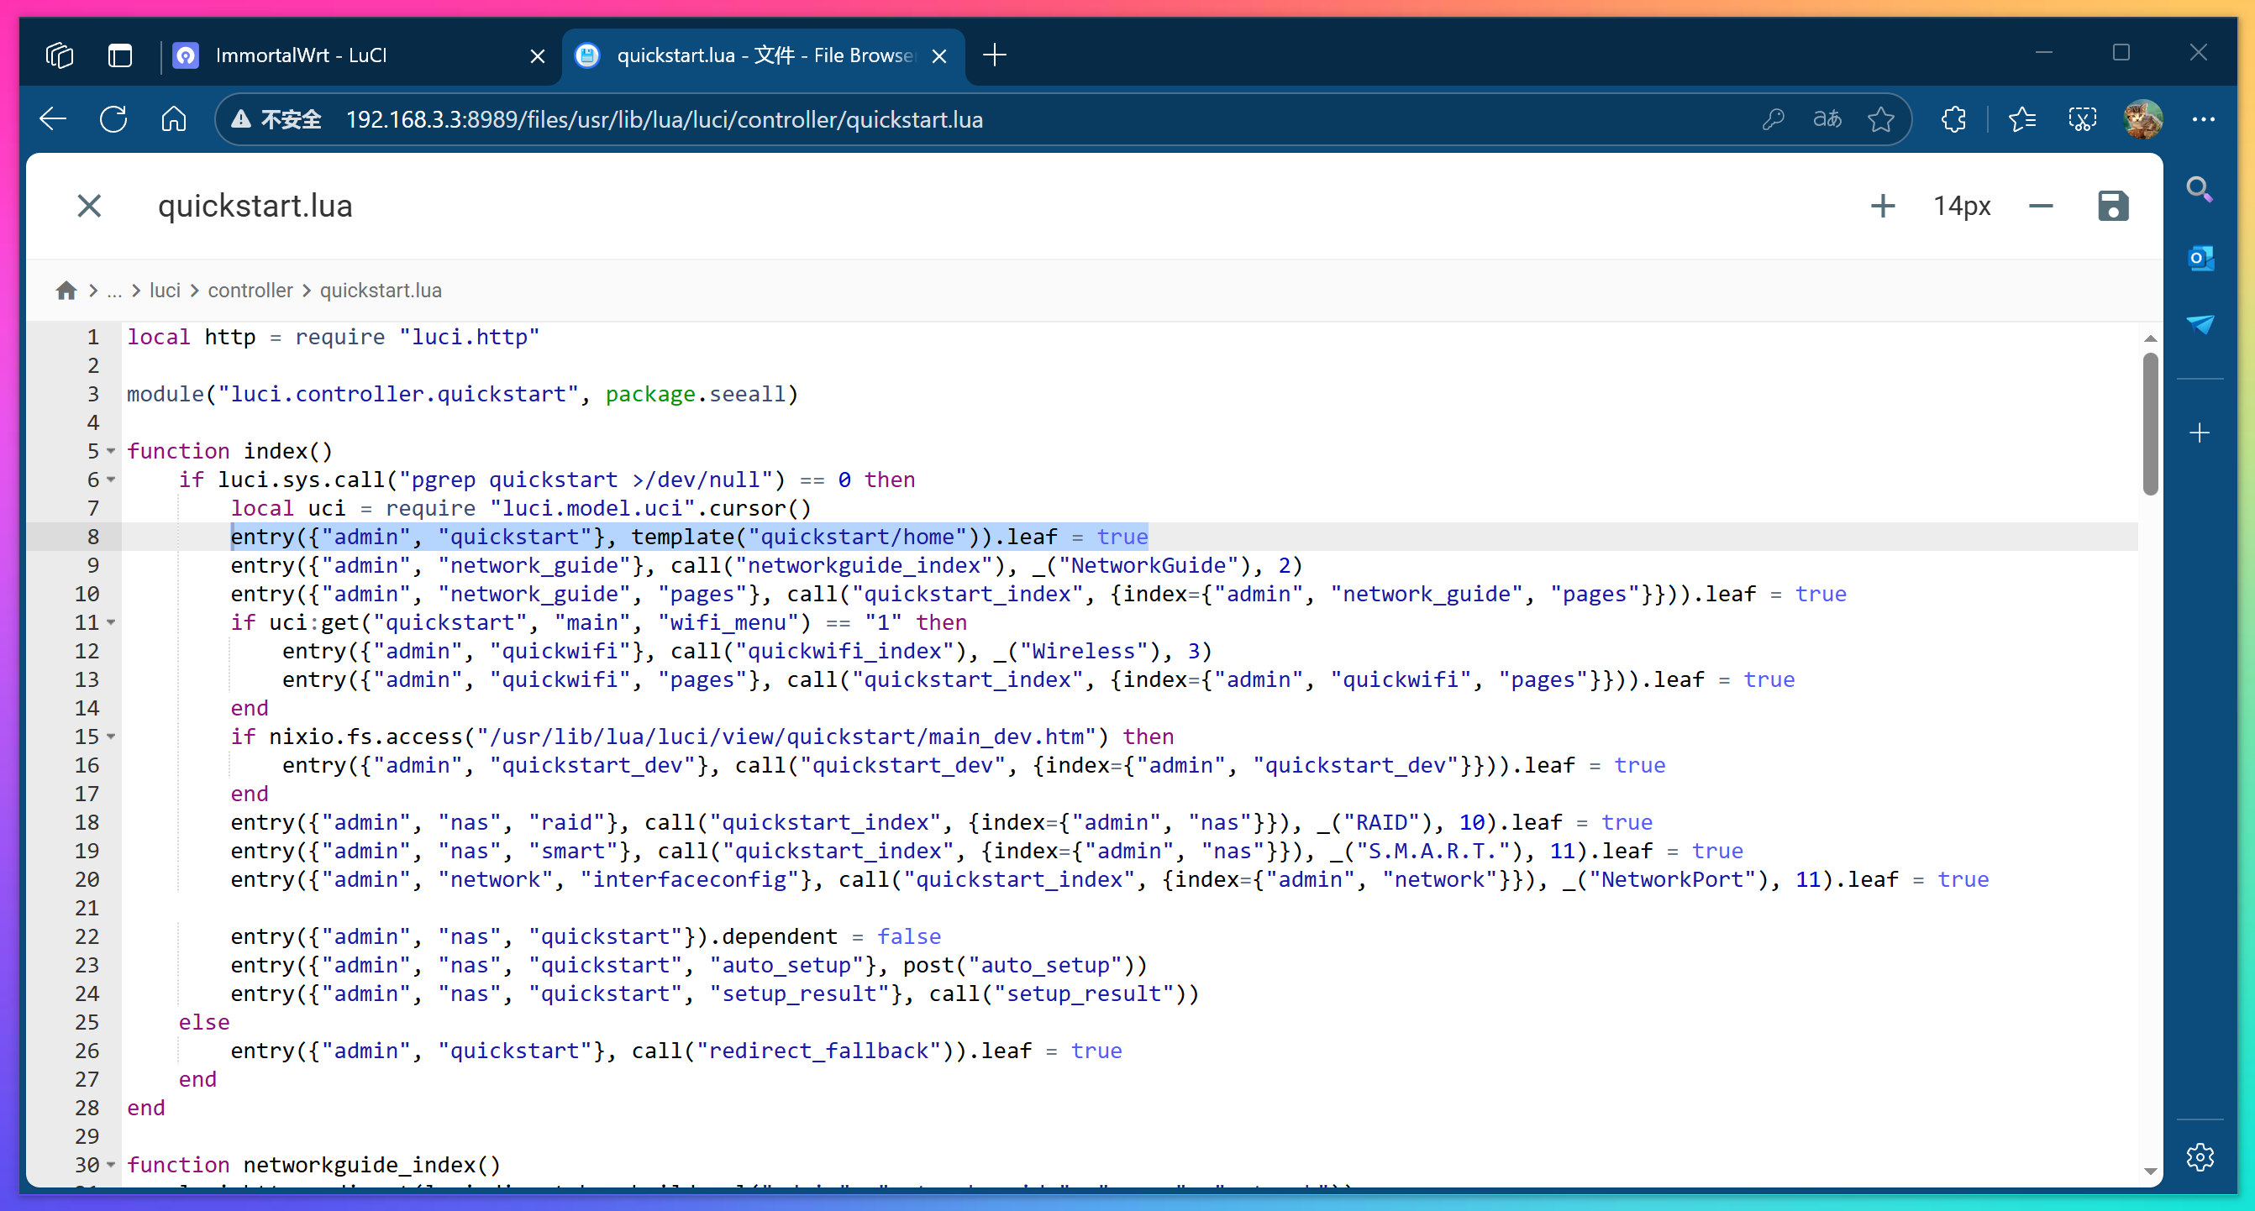Add page to favorites star icon
2255x1211 pixels.
(x=1880, y=119)
